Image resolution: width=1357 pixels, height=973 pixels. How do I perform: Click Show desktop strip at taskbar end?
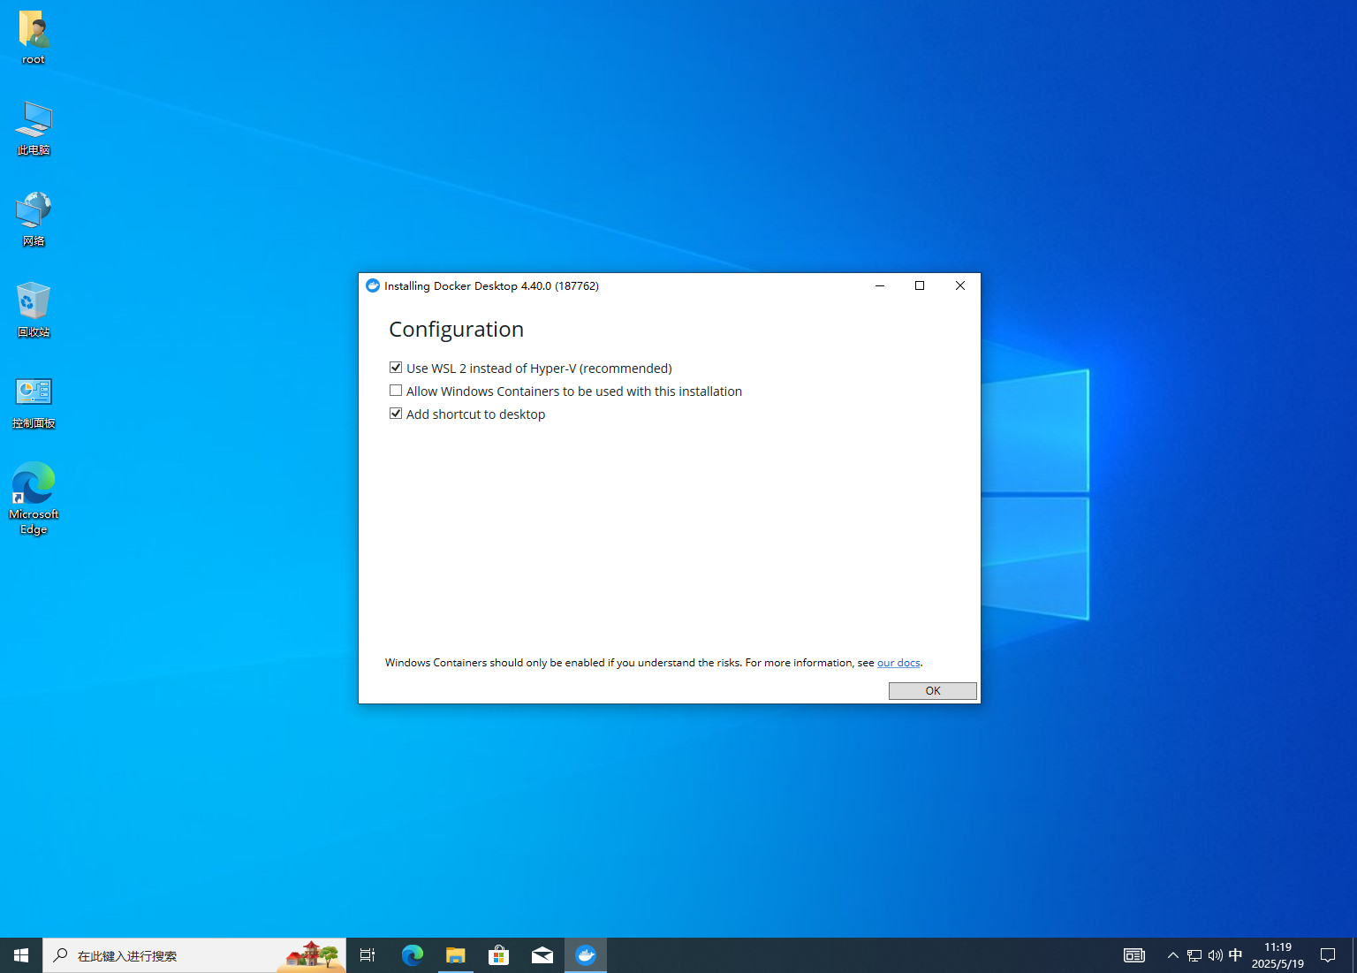[x=1353, y=955]
